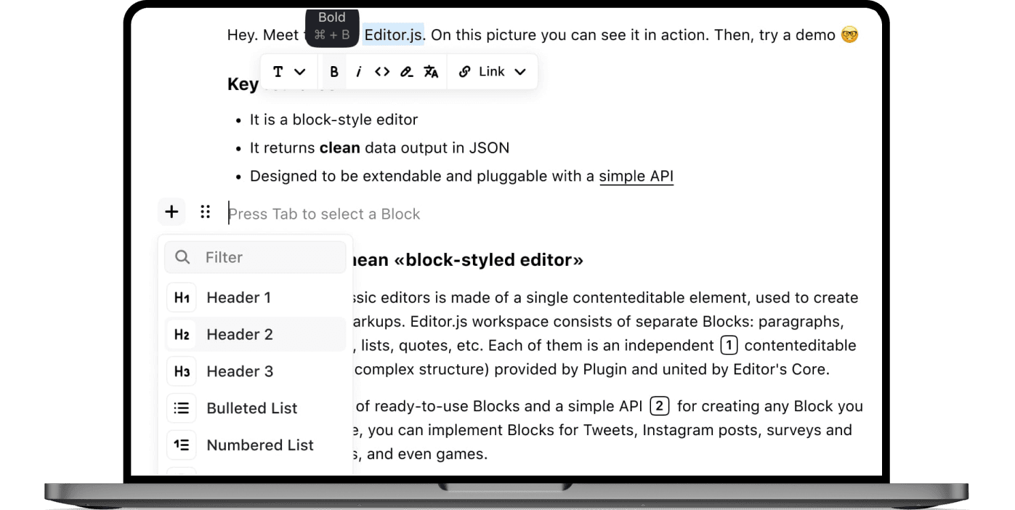The height and width of the screenshot is (510, 1015).
Task: Apply italic formatting in inline toolbar
Action: click(x=358, y=72)
